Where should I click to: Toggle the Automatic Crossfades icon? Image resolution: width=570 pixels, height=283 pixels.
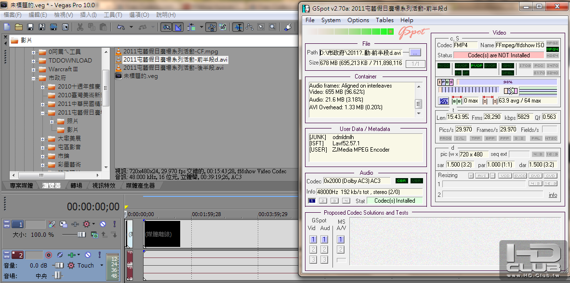tap(178, 27)
